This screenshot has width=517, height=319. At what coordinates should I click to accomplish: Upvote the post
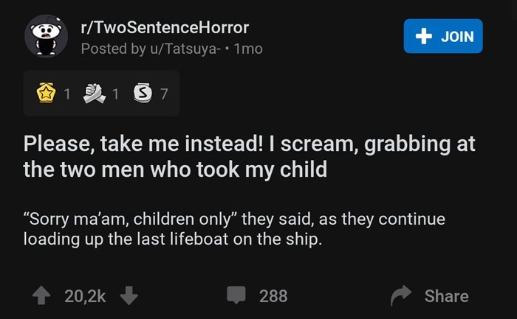[42, 296]
